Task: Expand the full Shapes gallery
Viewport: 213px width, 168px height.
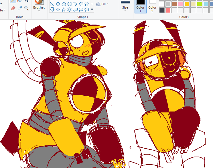Action: [x=92, y=9]
